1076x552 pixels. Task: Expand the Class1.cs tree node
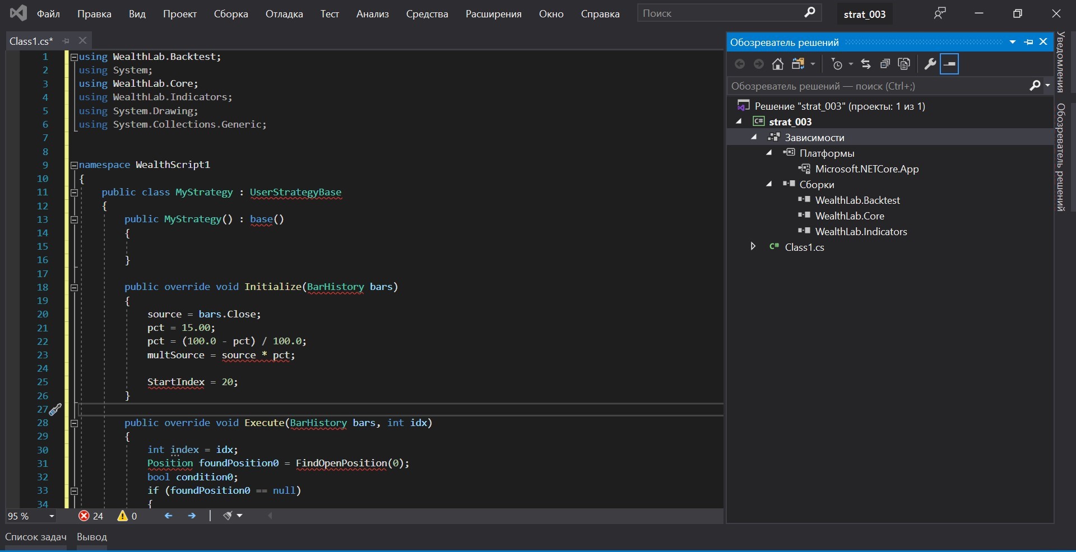click(x=753, y=247)
